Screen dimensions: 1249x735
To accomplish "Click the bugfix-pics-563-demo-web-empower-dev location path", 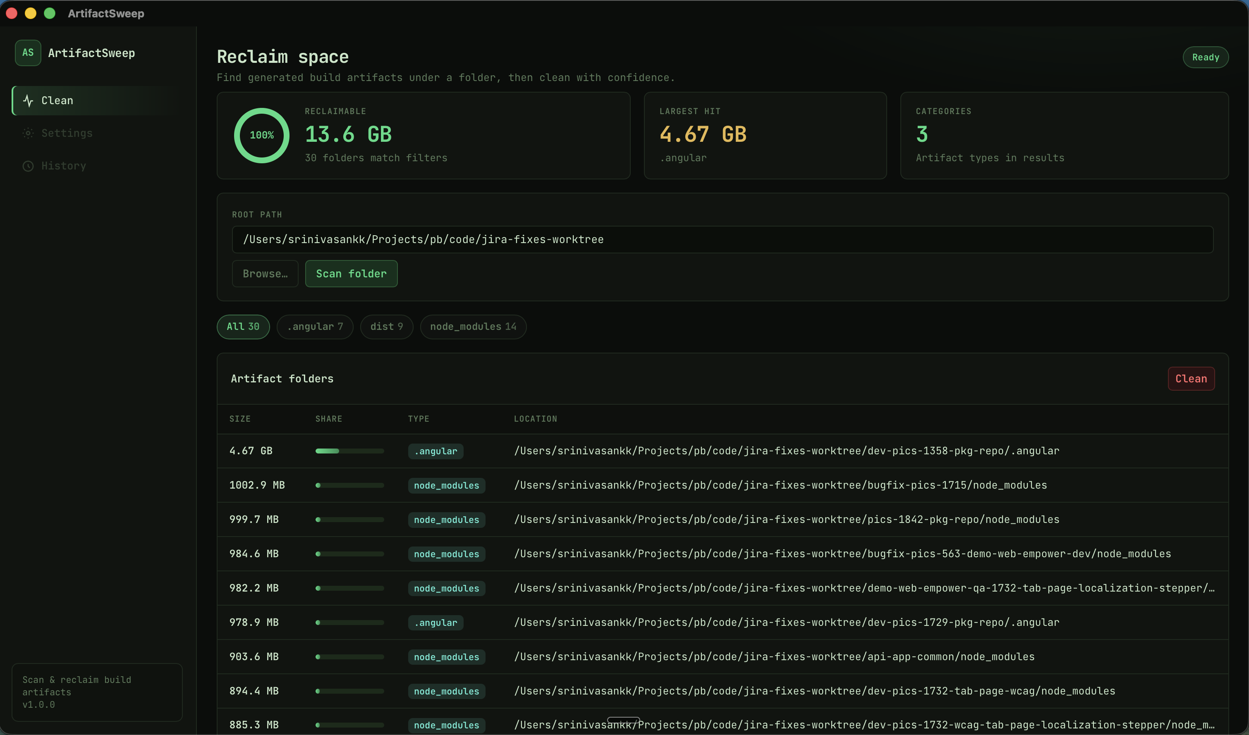I will (x=842, y=554).
